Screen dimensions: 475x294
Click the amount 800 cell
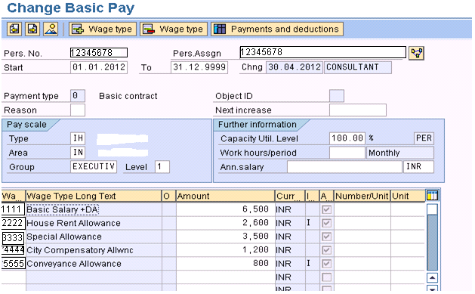click(225, 263)
